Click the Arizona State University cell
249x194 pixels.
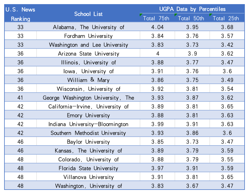point(88,54)
